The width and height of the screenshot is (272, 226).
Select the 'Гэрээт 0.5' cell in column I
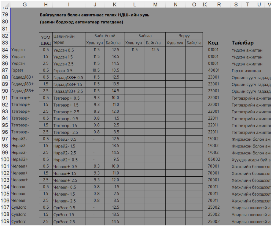68,70
